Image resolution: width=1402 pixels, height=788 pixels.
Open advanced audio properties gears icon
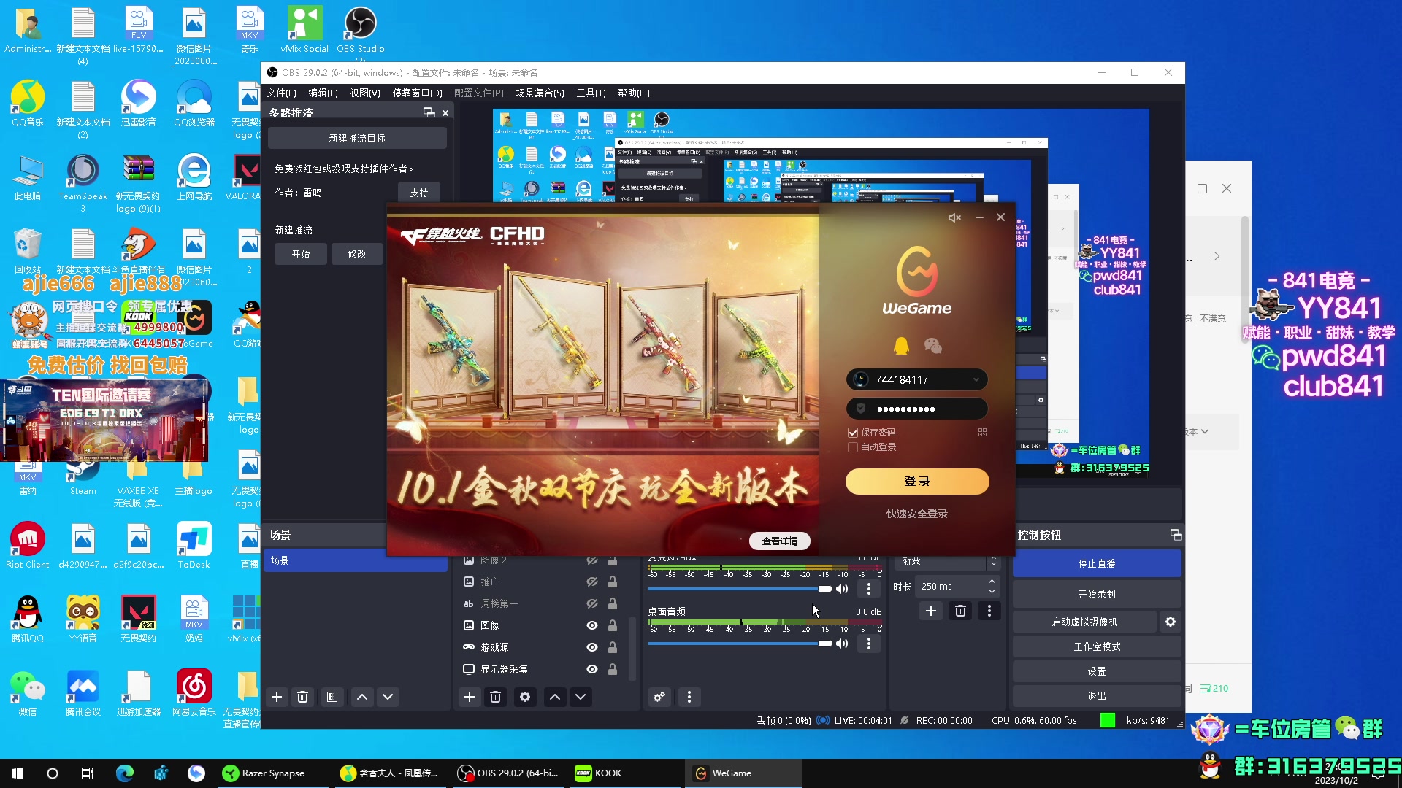coord(659,697)
